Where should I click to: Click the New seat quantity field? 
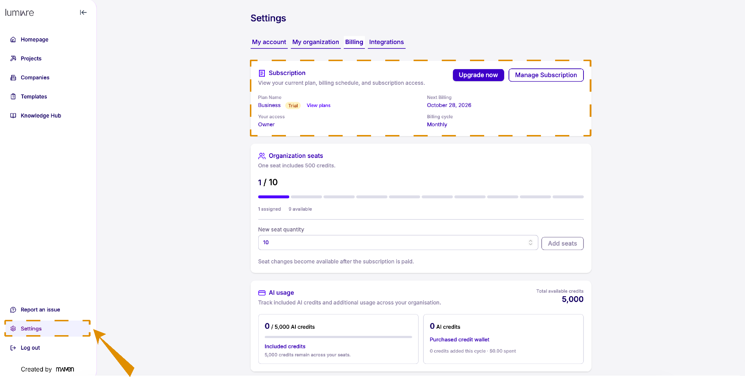tap(398, 242)
